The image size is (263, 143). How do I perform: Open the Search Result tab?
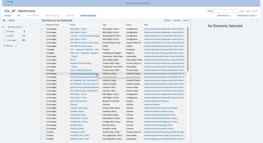pos(33,16)
